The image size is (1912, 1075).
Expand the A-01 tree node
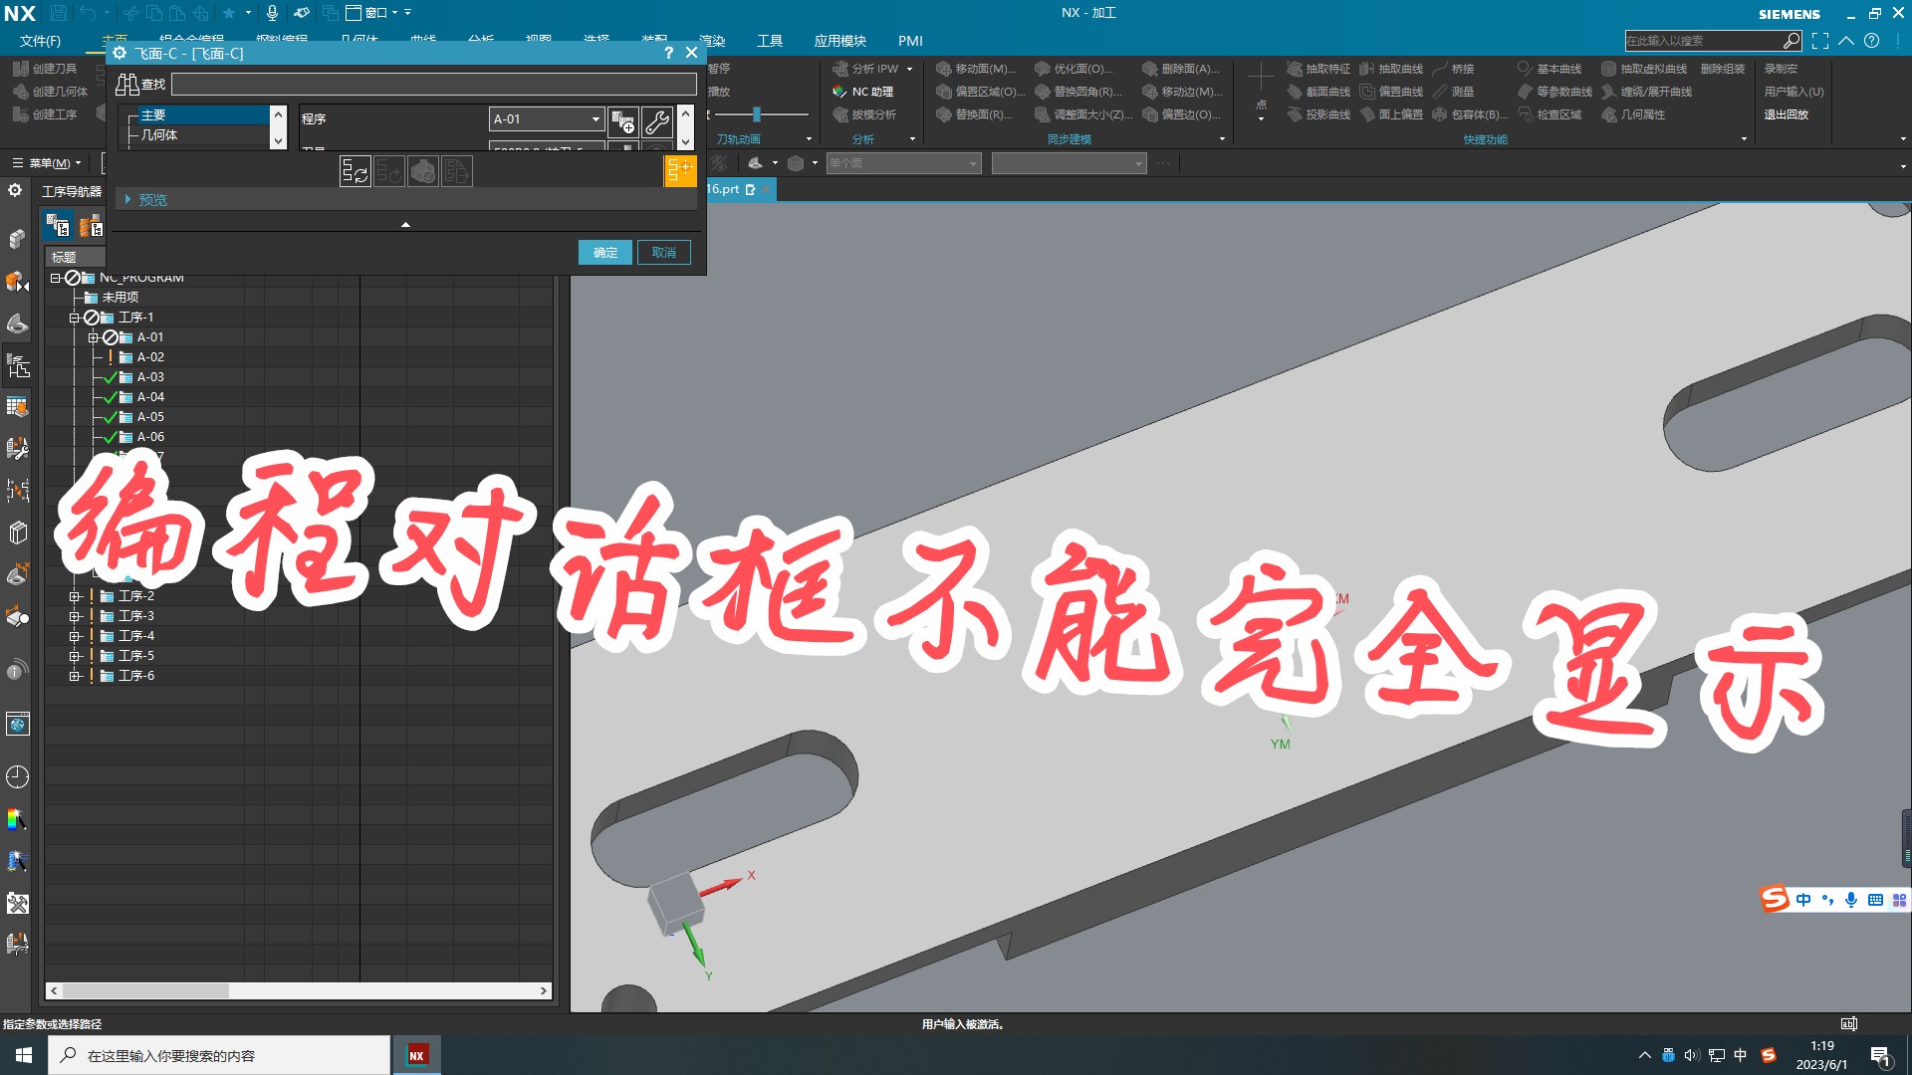coord(94,337)
